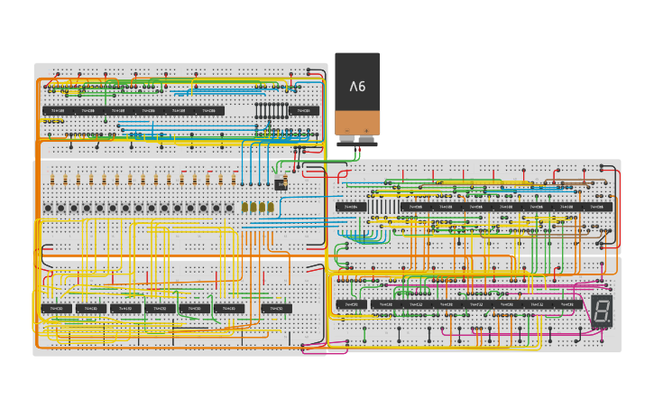Select the leftmost chip on bottom-left breadboard

click(56, 308)
